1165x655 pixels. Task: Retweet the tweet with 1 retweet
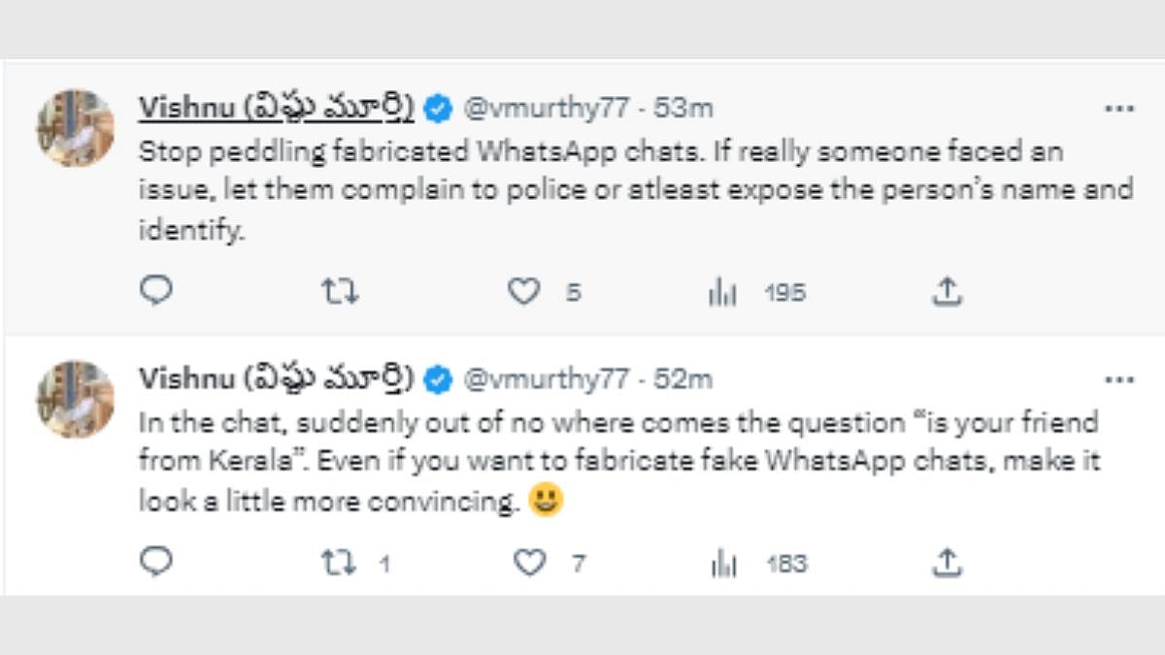[x=340, y=563]
